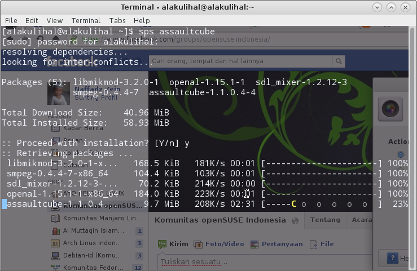Open the Tabs menu in Terminal

(117, 20)
